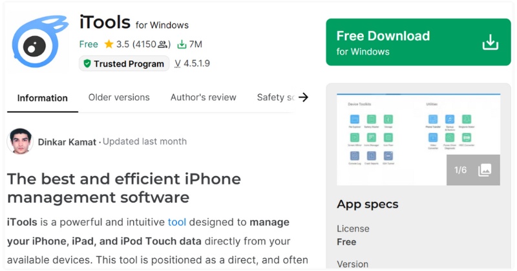Viewport: 517px width, 271px height.
Task: Open the image gallery icon in the screenshot preview
Action: 485,170
